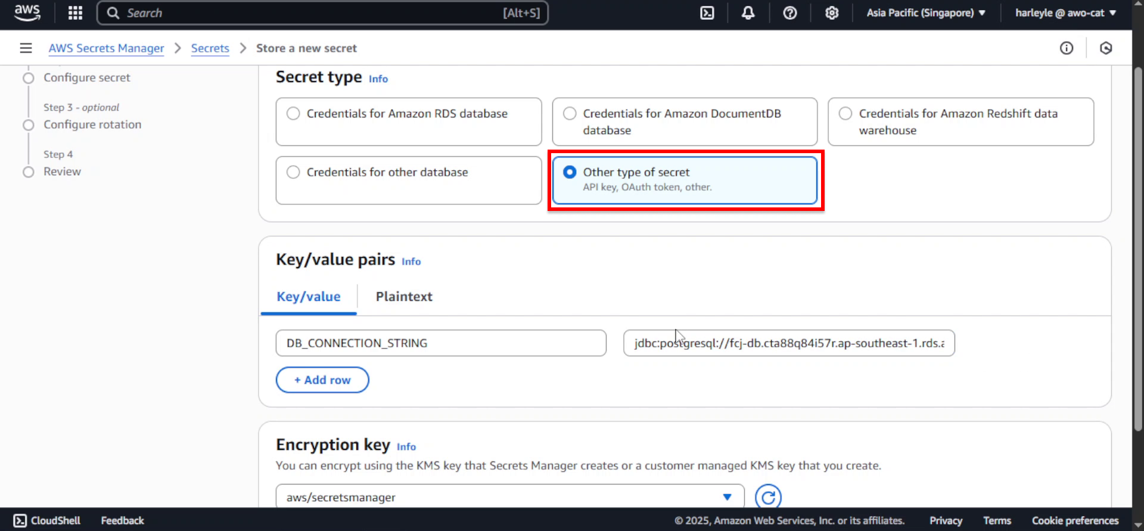Select Credentials for Amazon Redshift data warehouse
Image resolution: width=1144 pixels, height=531 pixels.
960,122
